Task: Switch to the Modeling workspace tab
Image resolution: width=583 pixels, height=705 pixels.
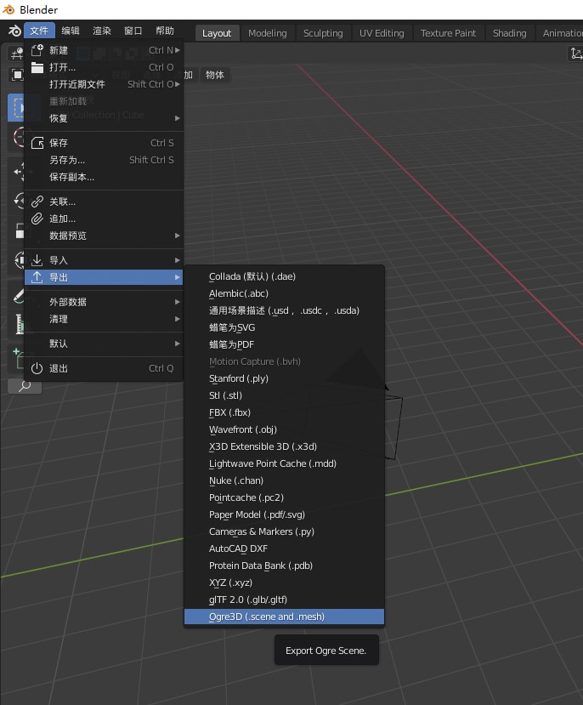Action: [x=267, y=33]
